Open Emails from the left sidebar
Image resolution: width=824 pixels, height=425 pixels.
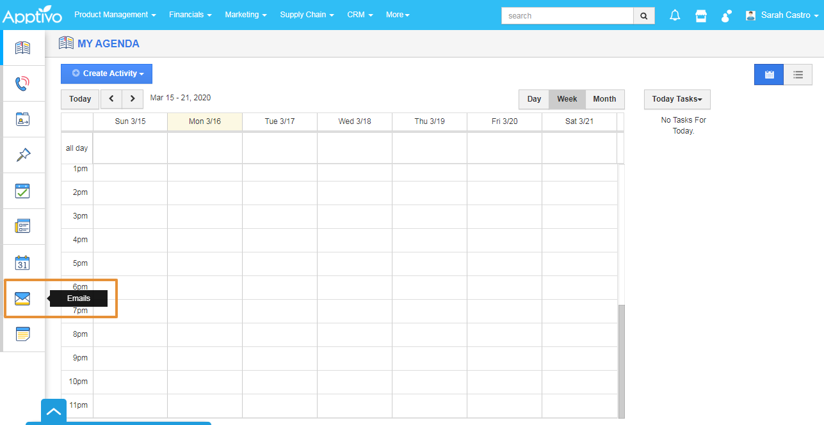(22, 298)
